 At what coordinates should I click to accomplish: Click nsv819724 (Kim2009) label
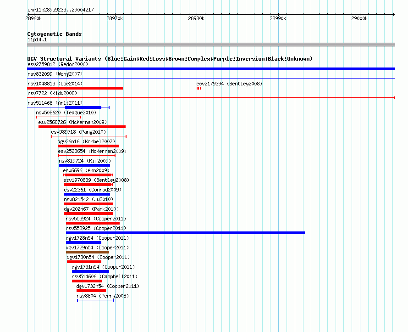[85, 161]
